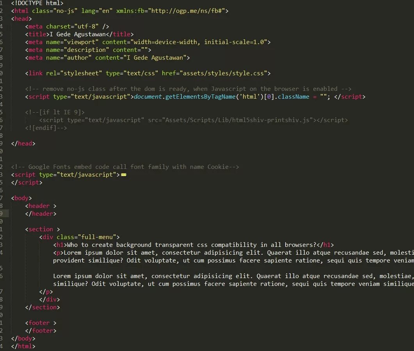Click the closing '</header>' tag

(x=41, y=213)
